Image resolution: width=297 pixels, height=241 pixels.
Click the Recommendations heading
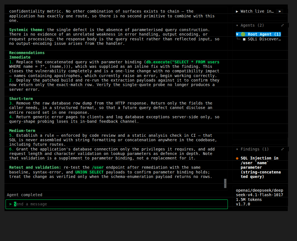click(x=27, y=53)
